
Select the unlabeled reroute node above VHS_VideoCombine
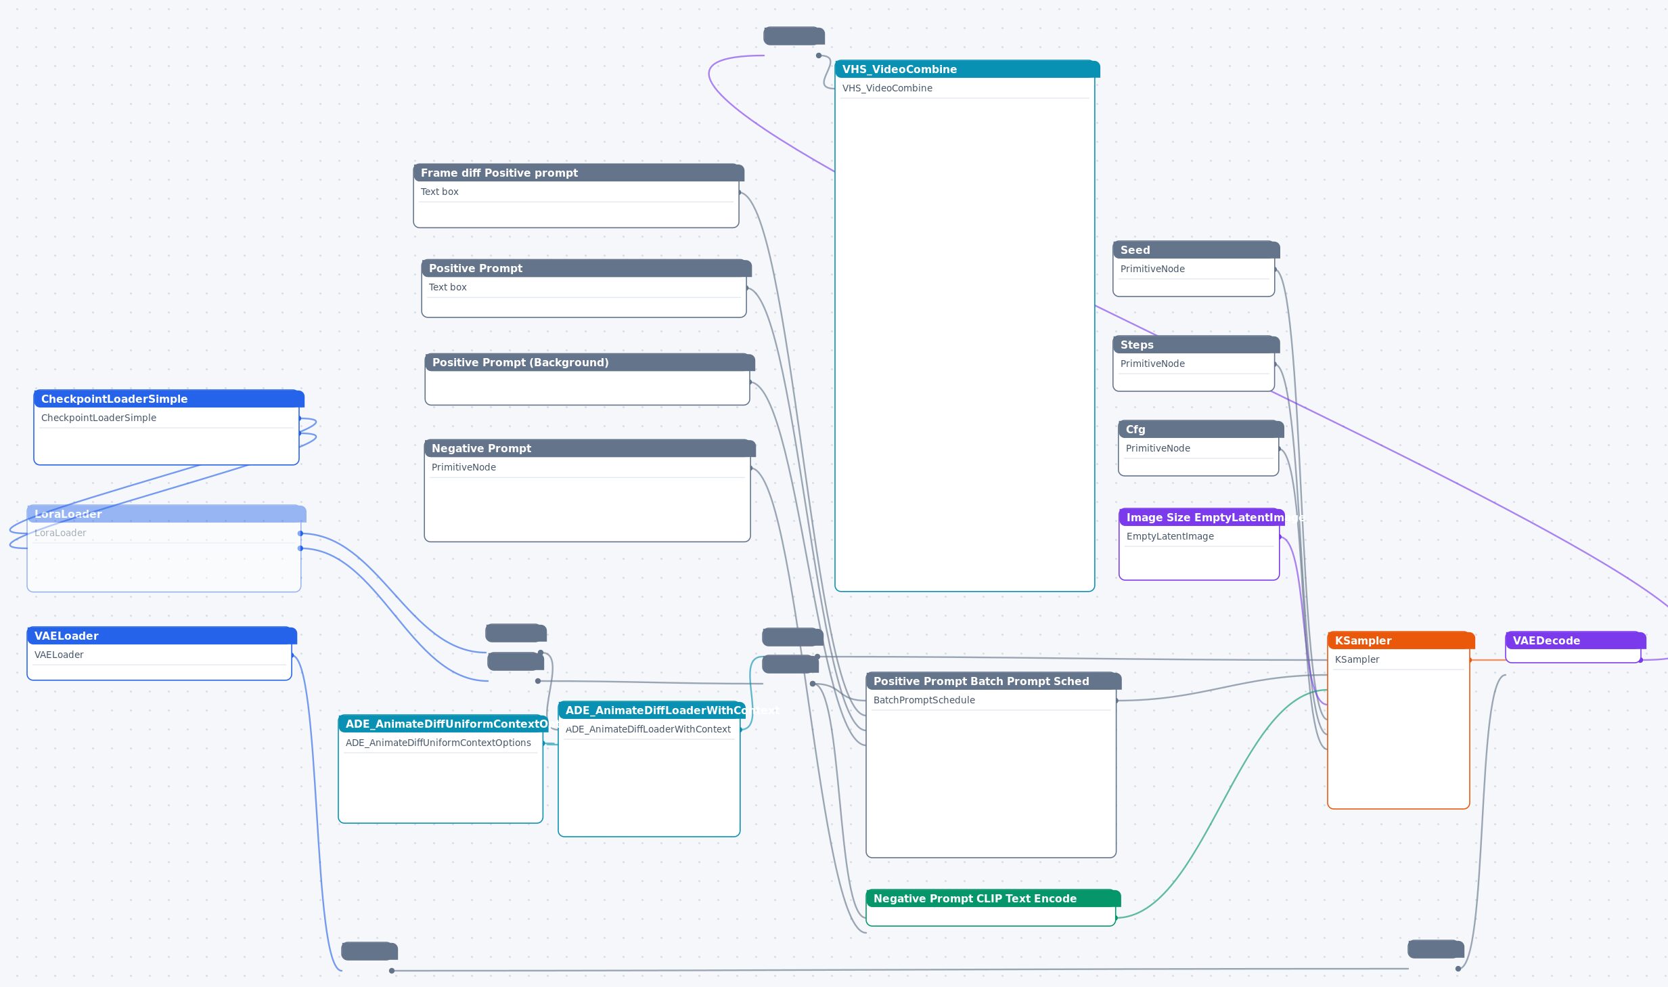794,36
